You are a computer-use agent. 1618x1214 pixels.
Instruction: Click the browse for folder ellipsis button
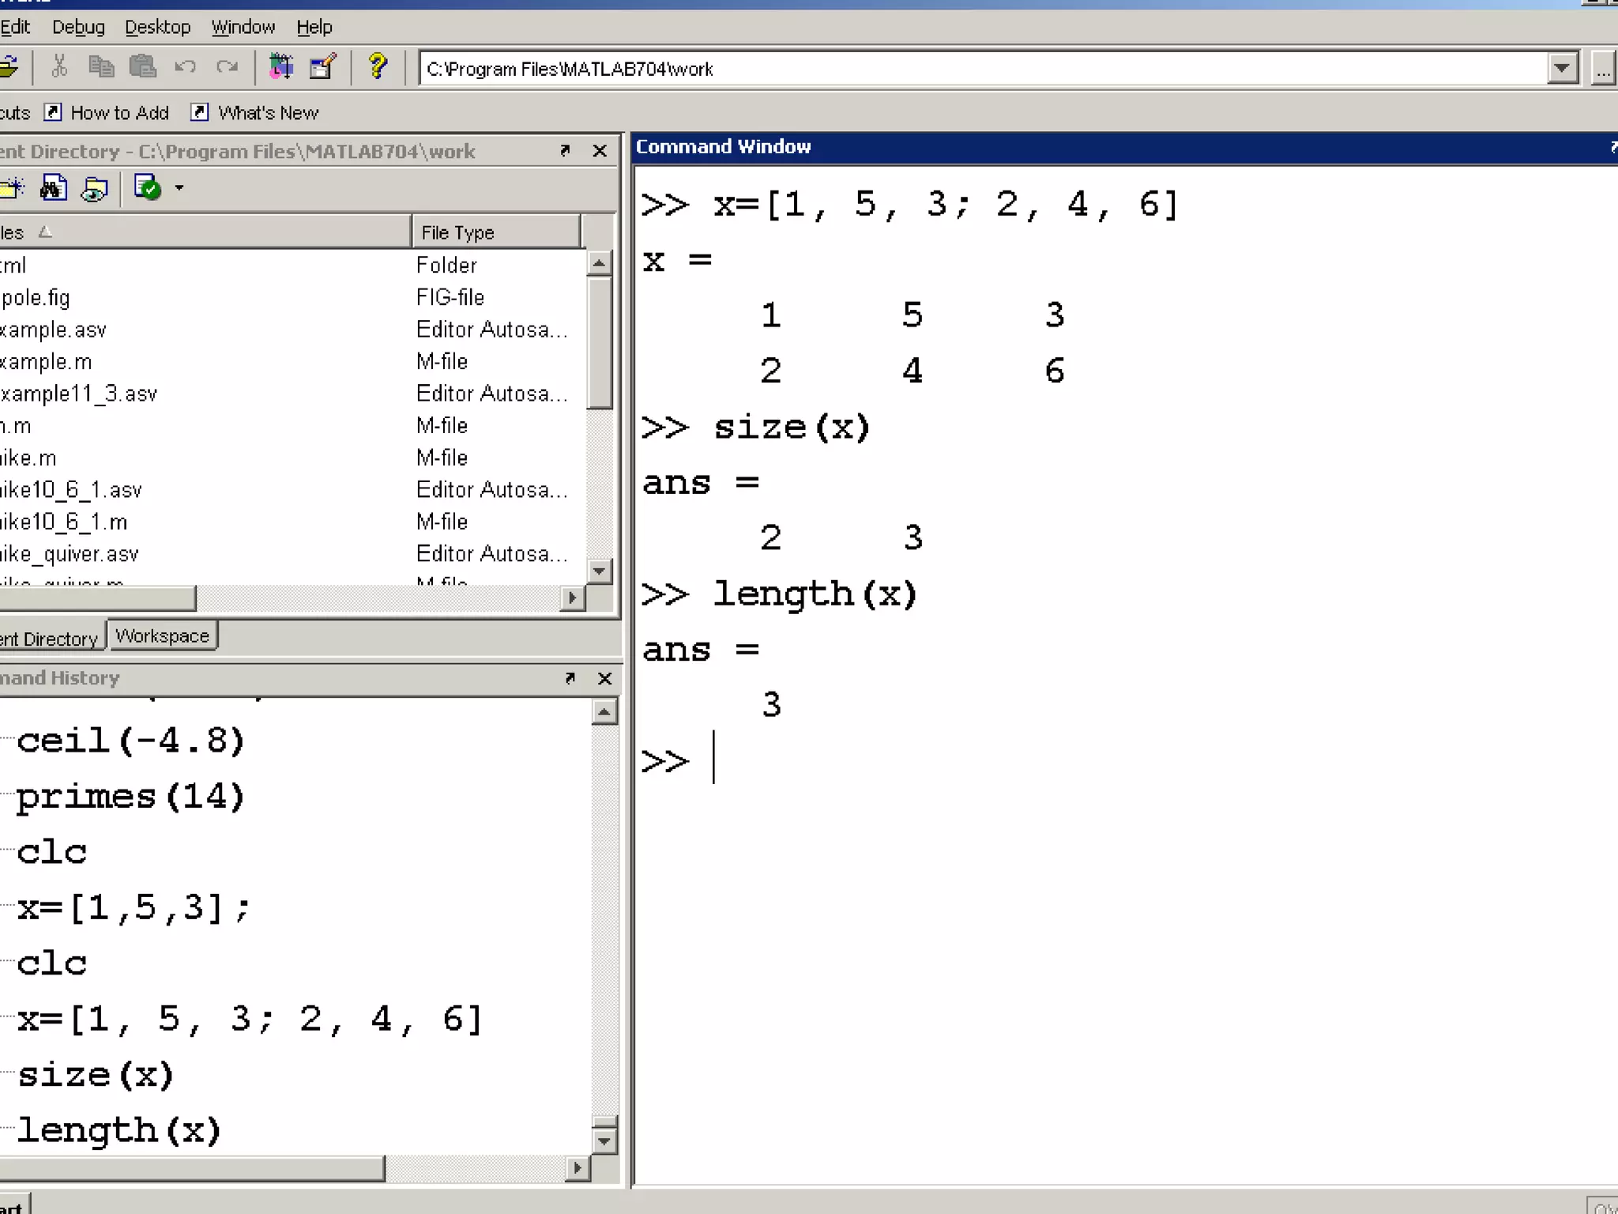(1602, 69)
